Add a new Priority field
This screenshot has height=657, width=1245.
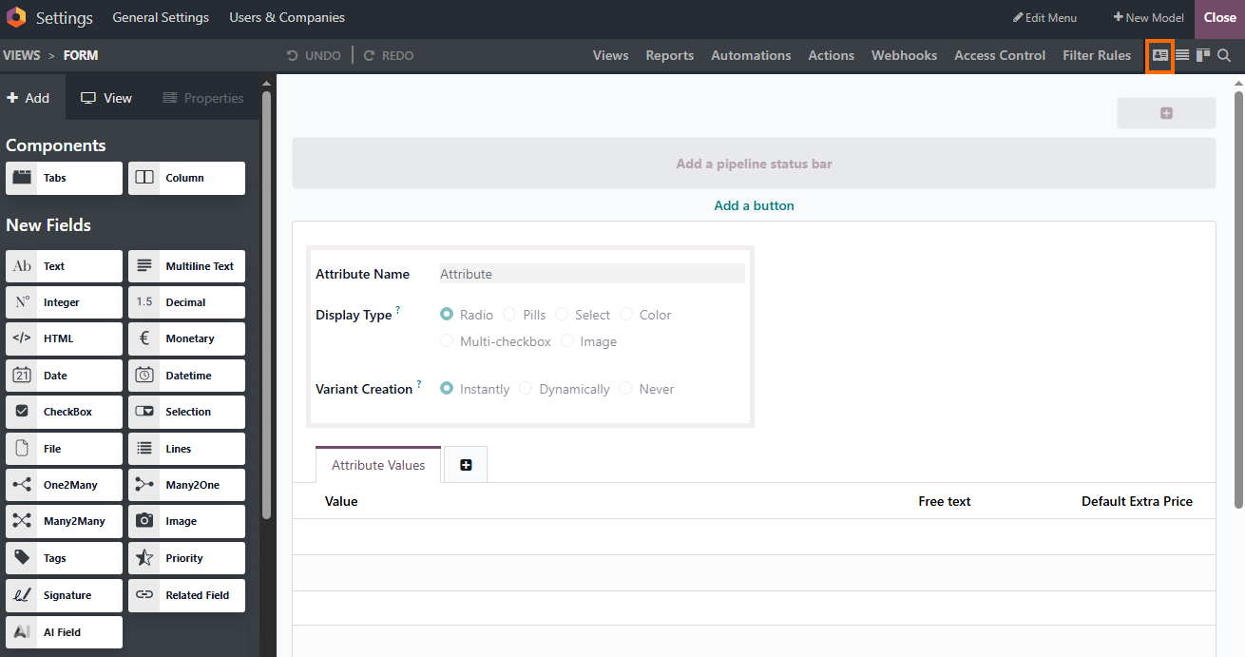click(x=186, y=558)
